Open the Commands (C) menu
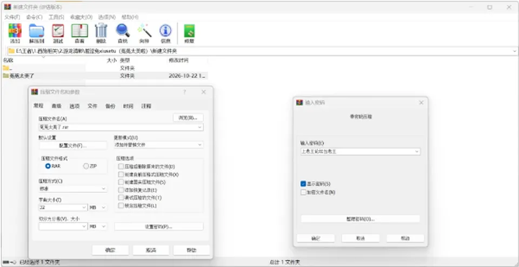The width and height of the screenshot is (519, 267). (34, 17)
